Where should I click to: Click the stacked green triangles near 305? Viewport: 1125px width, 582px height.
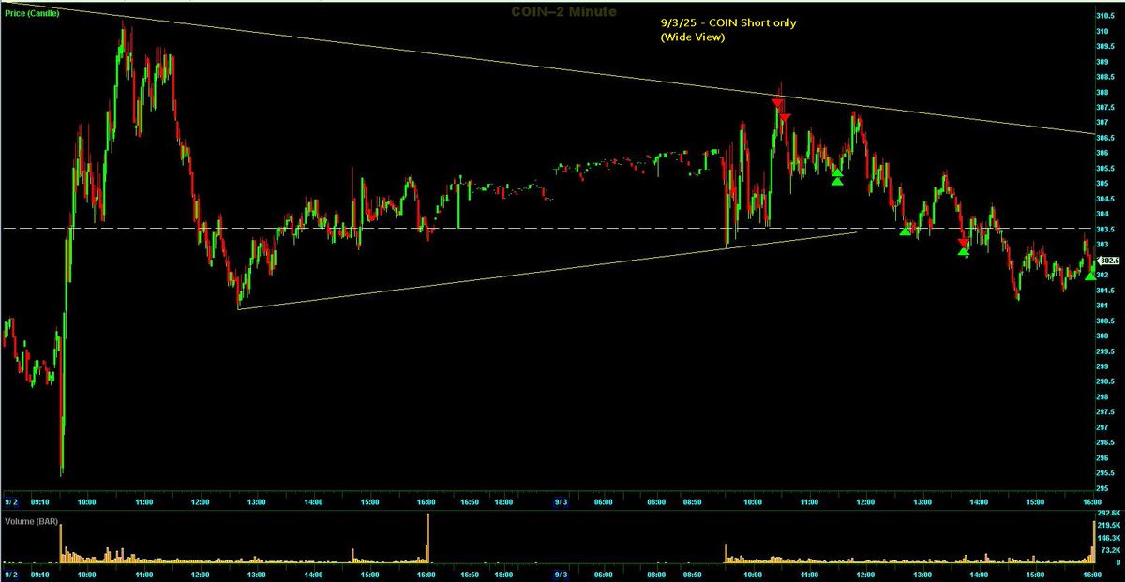836,176
